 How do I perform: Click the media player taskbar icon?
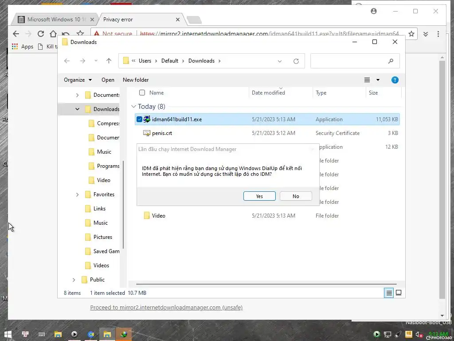pos(74,334)
